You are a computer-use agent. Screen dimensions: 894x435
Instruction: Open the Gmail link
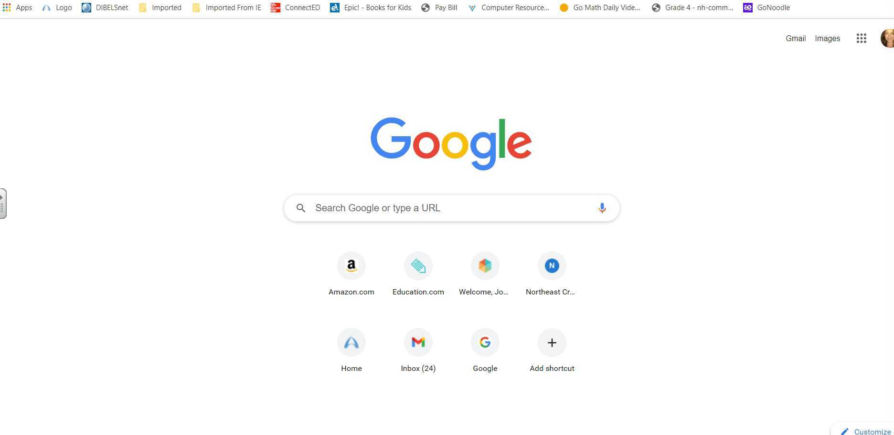(796, 39)
